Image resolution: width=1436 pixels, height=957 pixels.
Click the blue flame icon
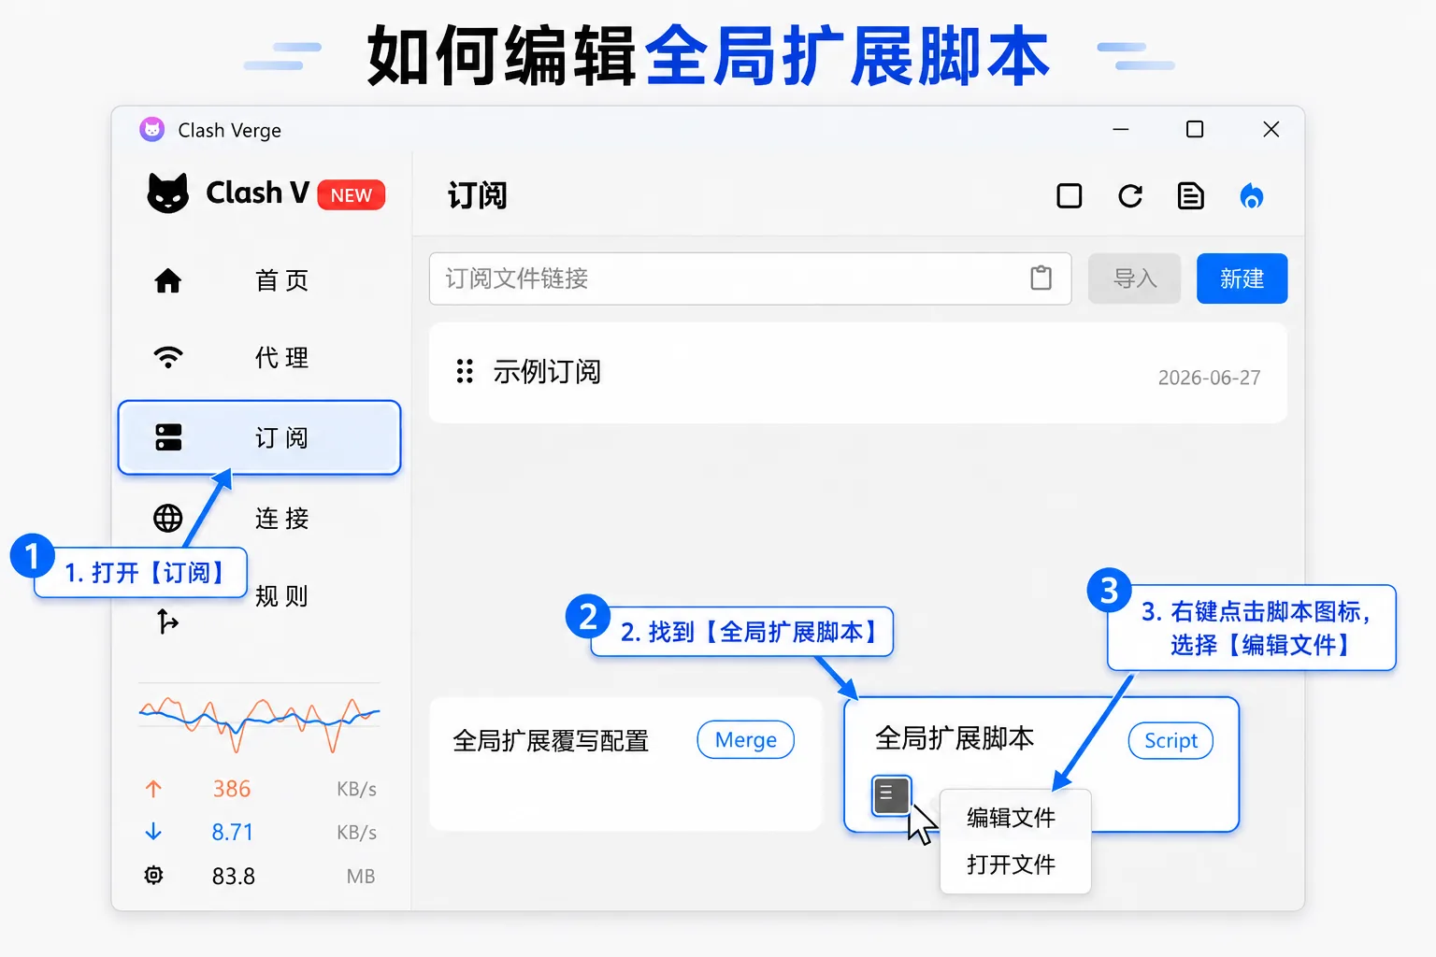pyautogui.click(x=1252, y=196)
